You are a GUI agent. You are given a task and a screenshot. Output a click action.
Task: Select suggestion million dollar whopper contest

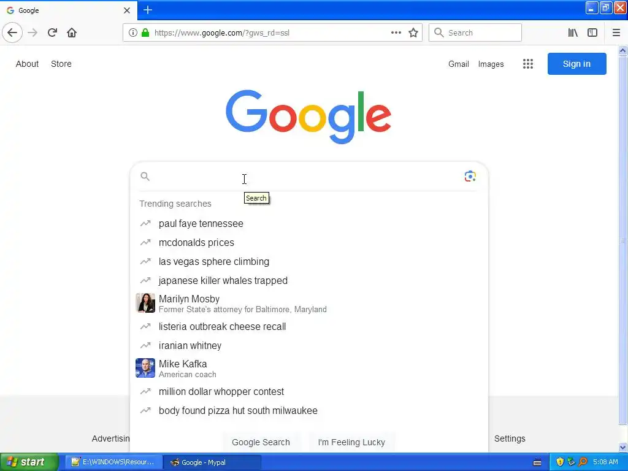[309, 391]
